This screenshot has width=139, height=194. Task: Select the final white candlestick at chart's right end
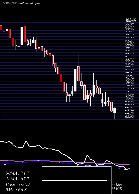115,111
